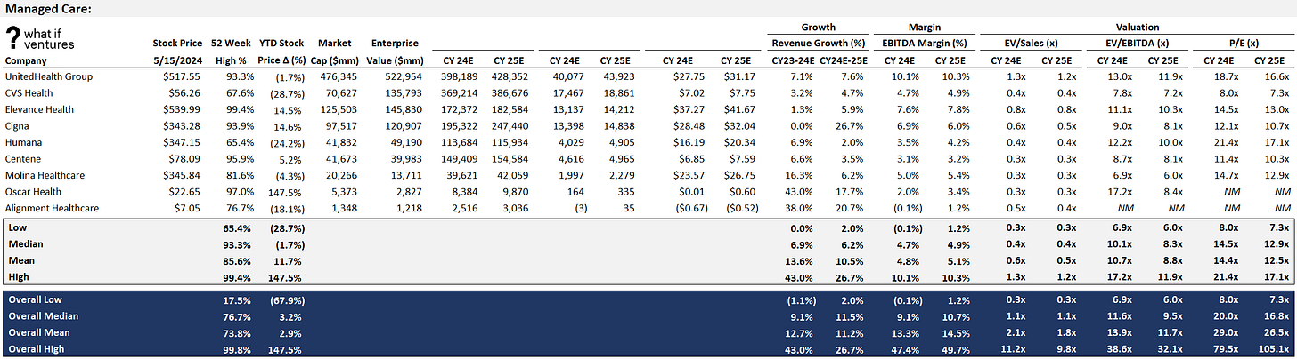Image resolution: width=1297 pixels, height=359 pixels.
Task: Select the 'Revenue Growth (%)' header
Action: pos(818,44)
